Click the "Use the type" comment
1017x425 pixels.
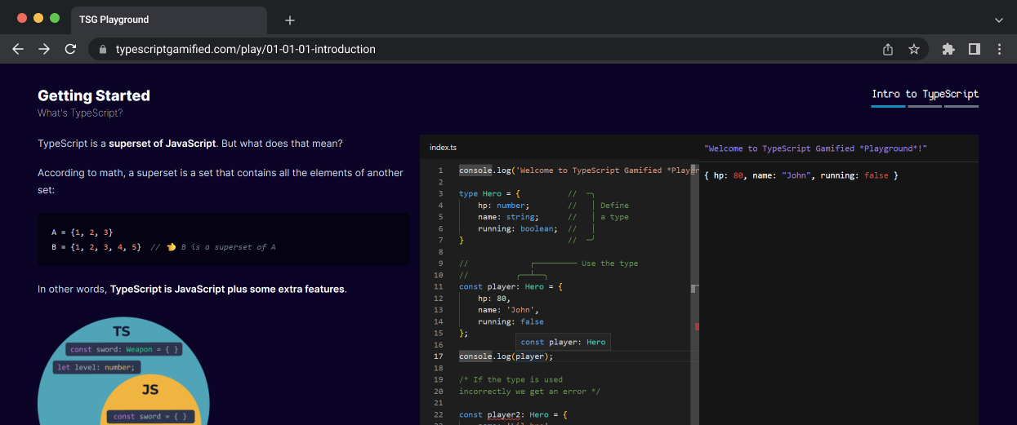click(609, 263)
